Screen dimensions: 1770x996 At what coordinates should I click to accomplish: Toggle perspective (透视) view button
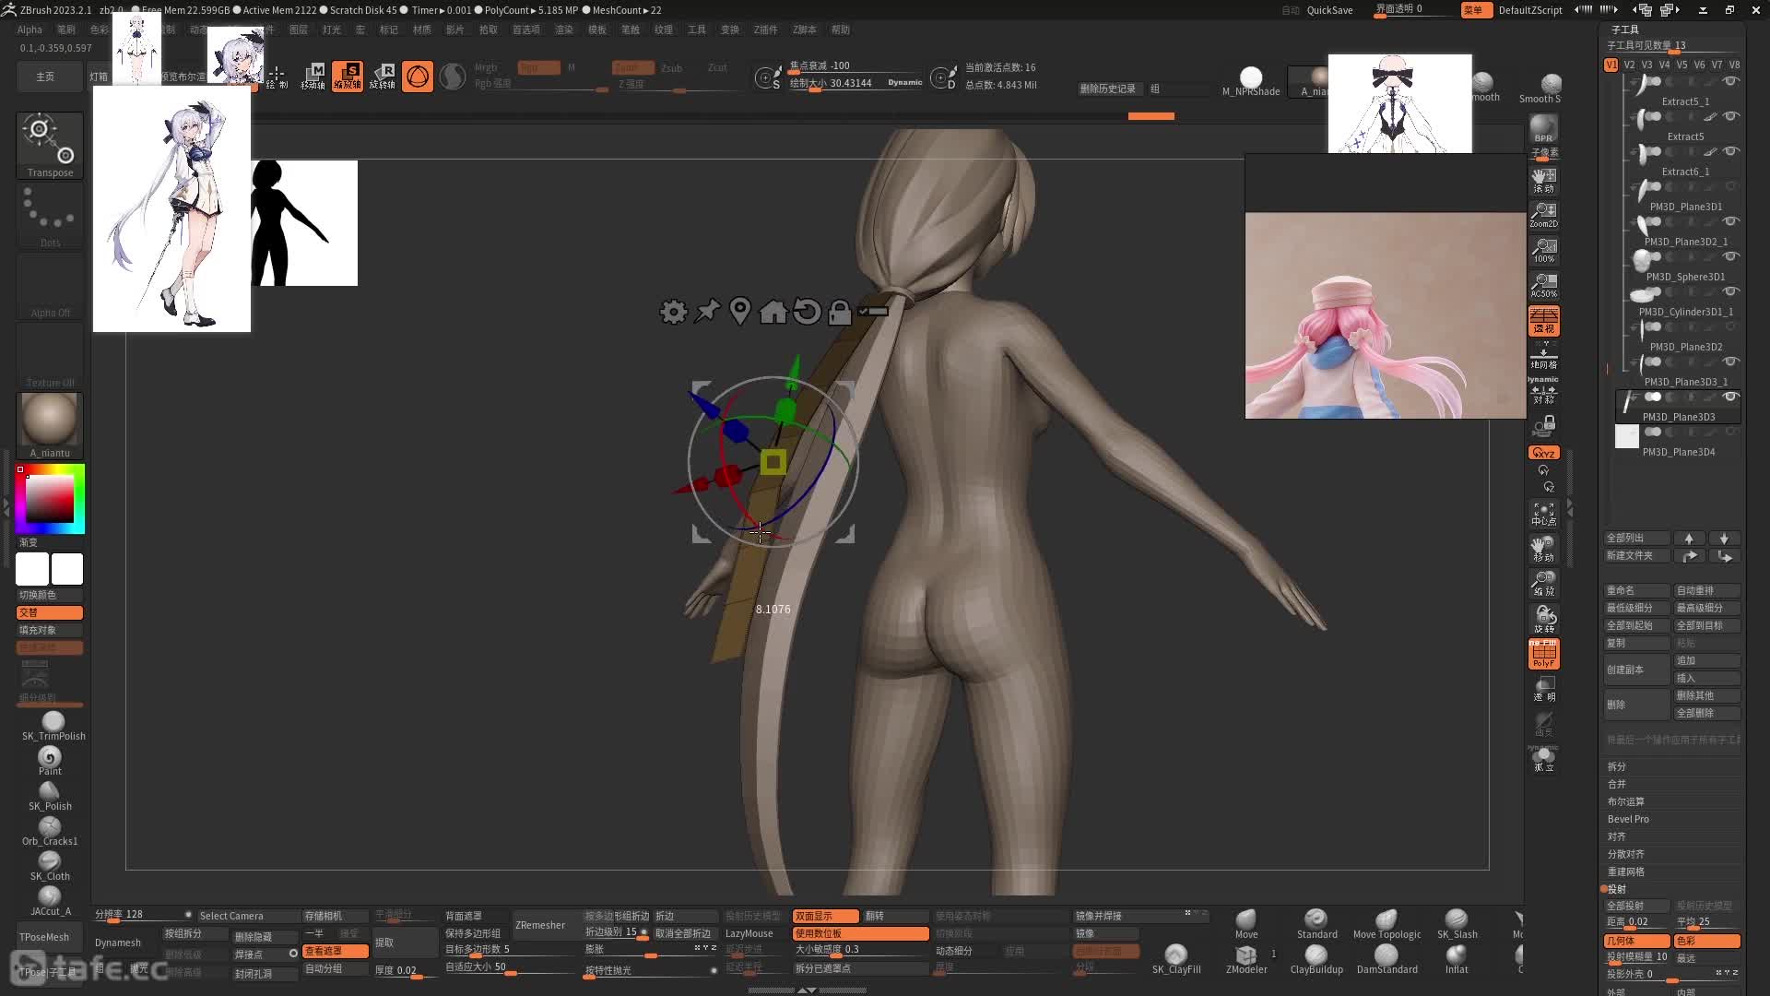[1543, 320]
